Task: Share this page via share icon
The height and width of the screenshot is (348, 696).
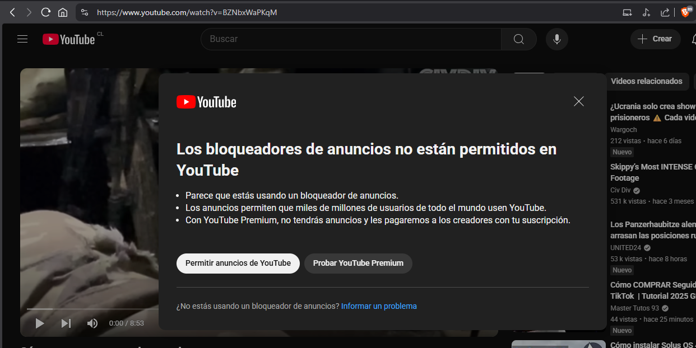Action: click(665, 12)
